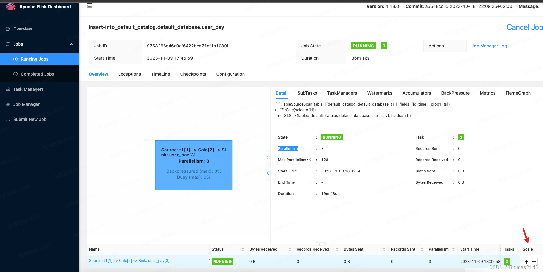Viewport: 543px width, 272px height.
Task: Switch to the SubTasks tab
Action: point(307,93)
